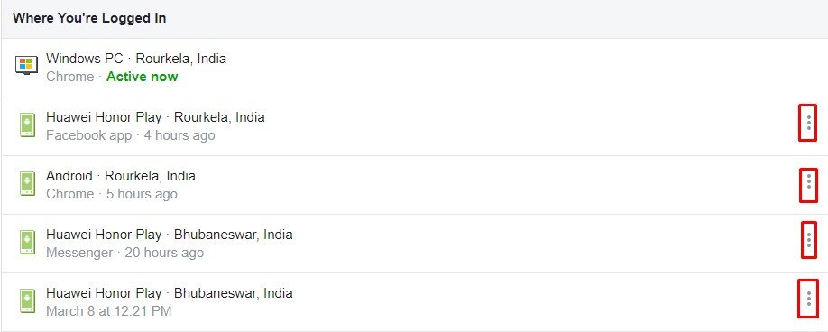
Task: Click the phone icon beside Facebook app session
Action: [x=27, y=125]
